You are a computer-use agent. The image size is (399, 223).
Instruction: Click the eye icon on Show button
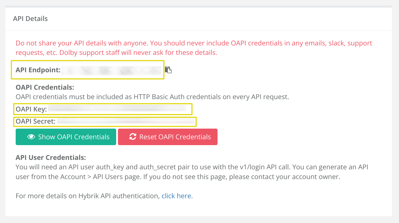31,137
